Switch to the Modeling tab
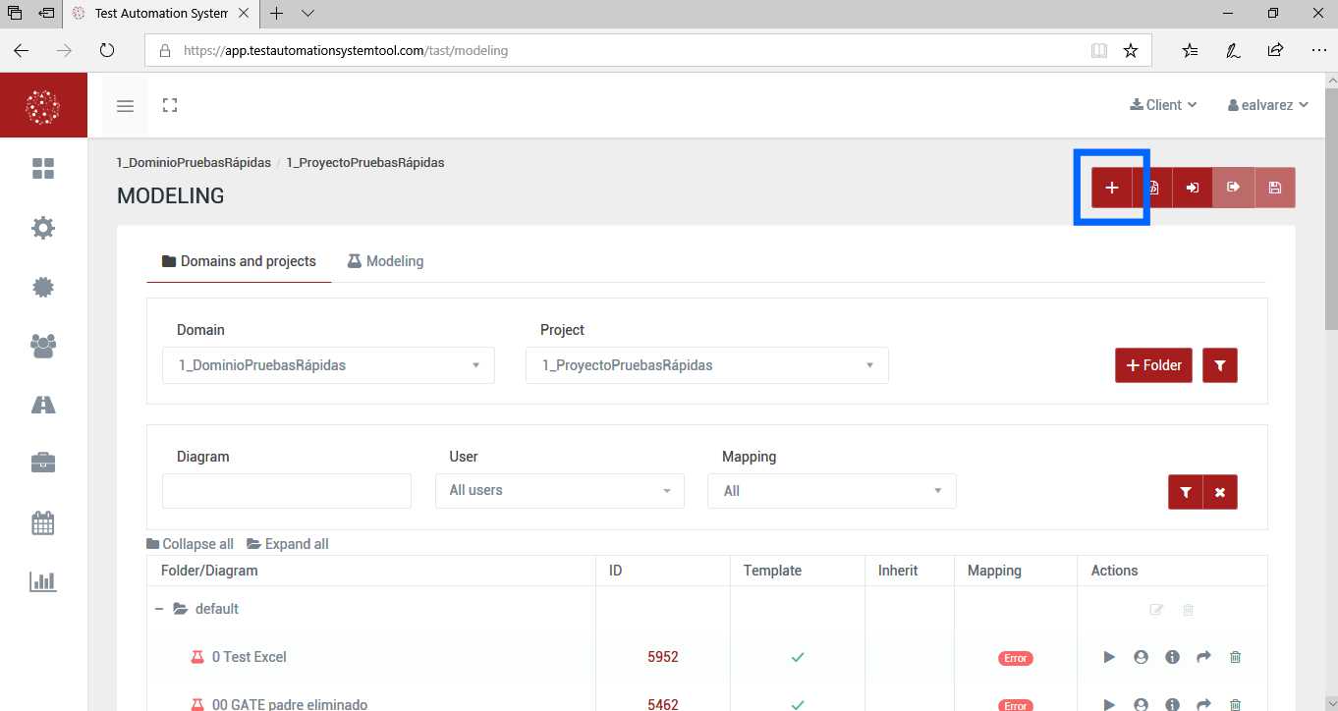This screenshot has height=711, width=1338. coord(385,261)
